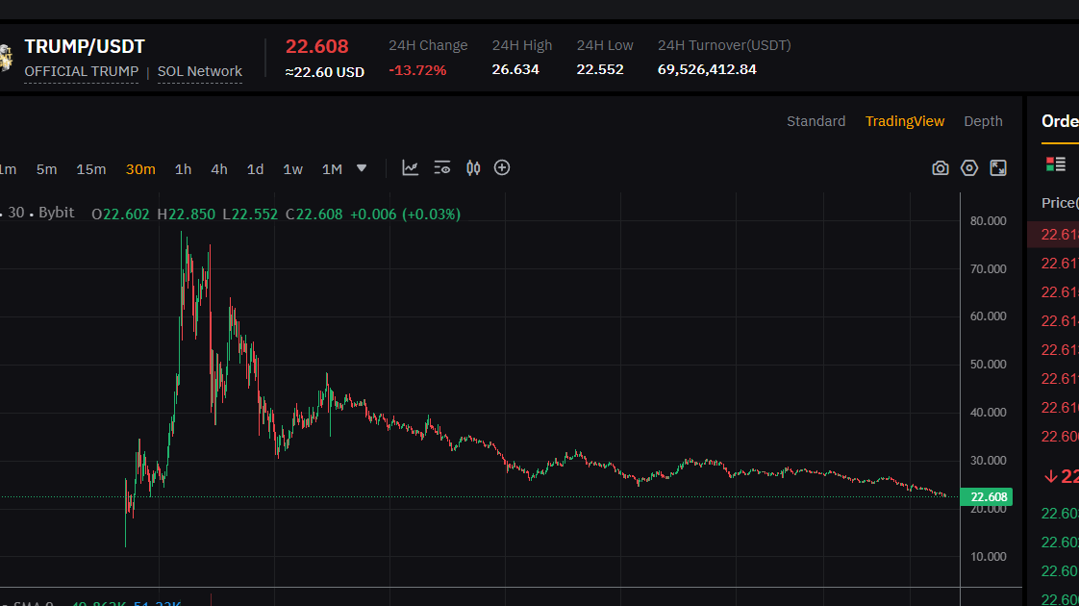The width and height of the screenshot is (1079, 606).
Task: Select the TradingView chart tab
Action: point(905,121)
